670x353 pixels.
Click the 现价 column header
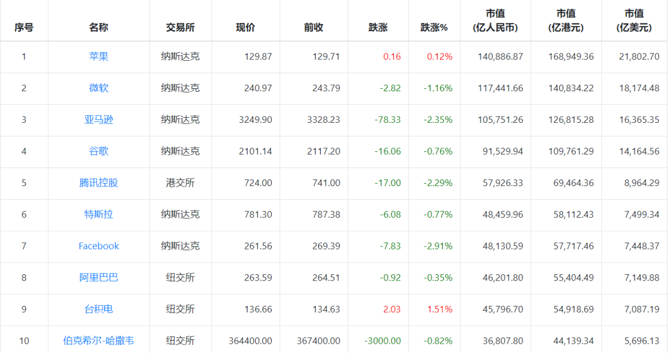coord(246,28)
